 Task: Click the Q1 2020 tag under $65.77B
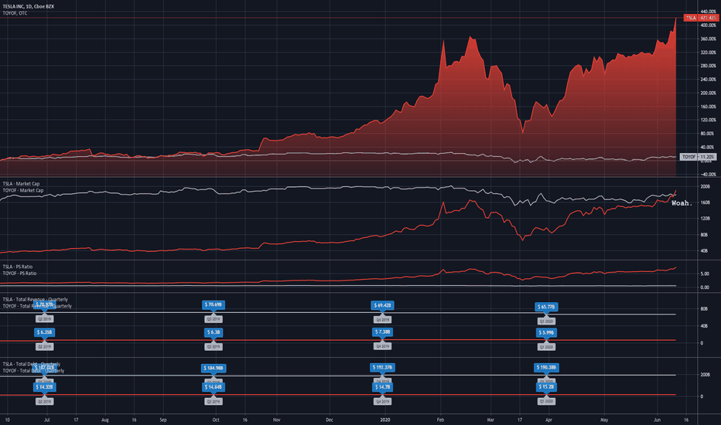pyautogui.click(x=546, y=321)
